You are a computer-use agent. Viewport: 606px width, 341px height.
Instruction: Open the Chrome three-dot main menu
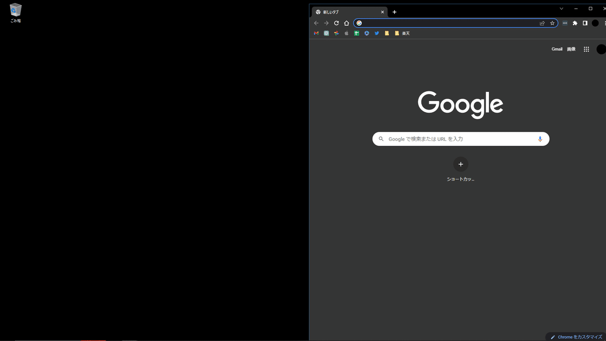pyautogui.click(x=604, y=23)
